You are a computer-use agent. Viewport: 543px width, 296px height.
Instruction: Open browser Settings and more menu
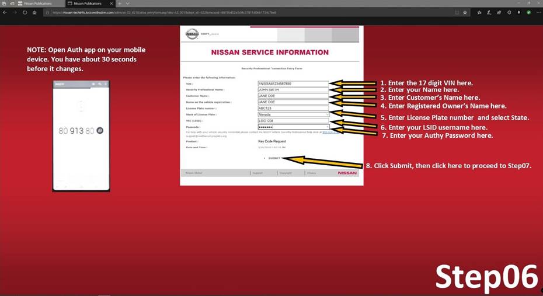tap(538, 12)
